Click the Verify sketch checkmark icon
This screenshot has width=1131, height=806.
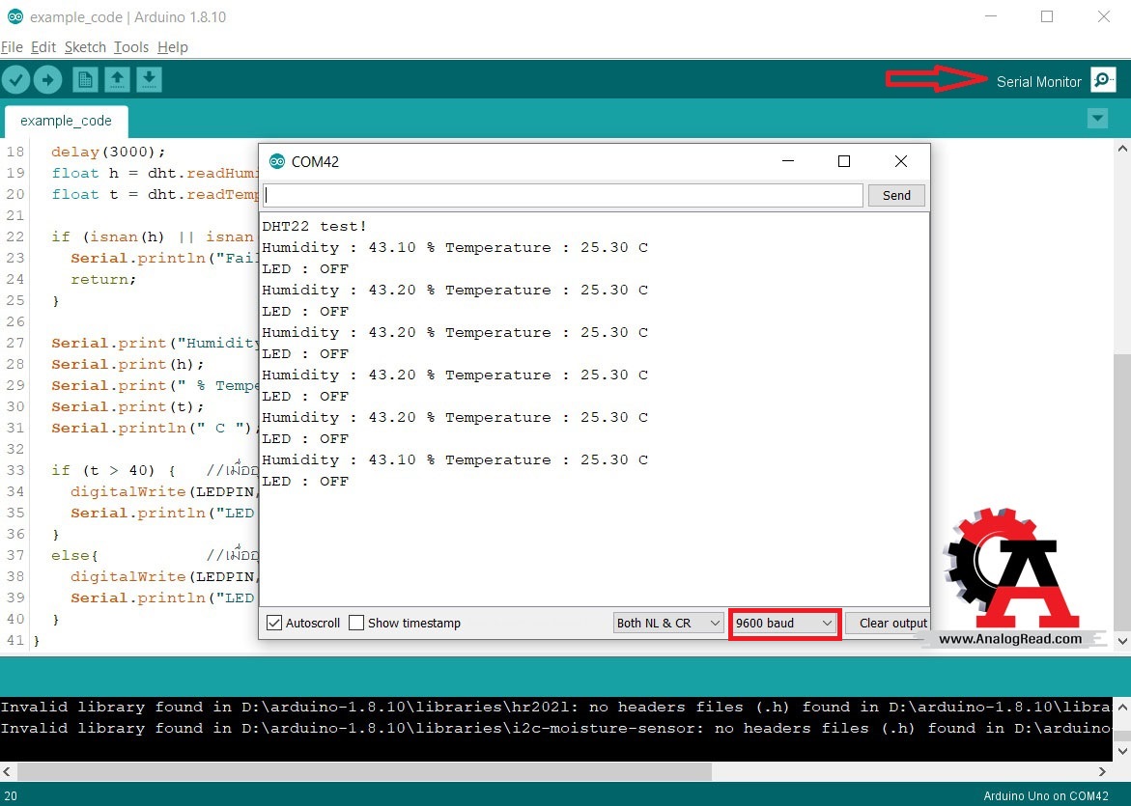[15, 79]
